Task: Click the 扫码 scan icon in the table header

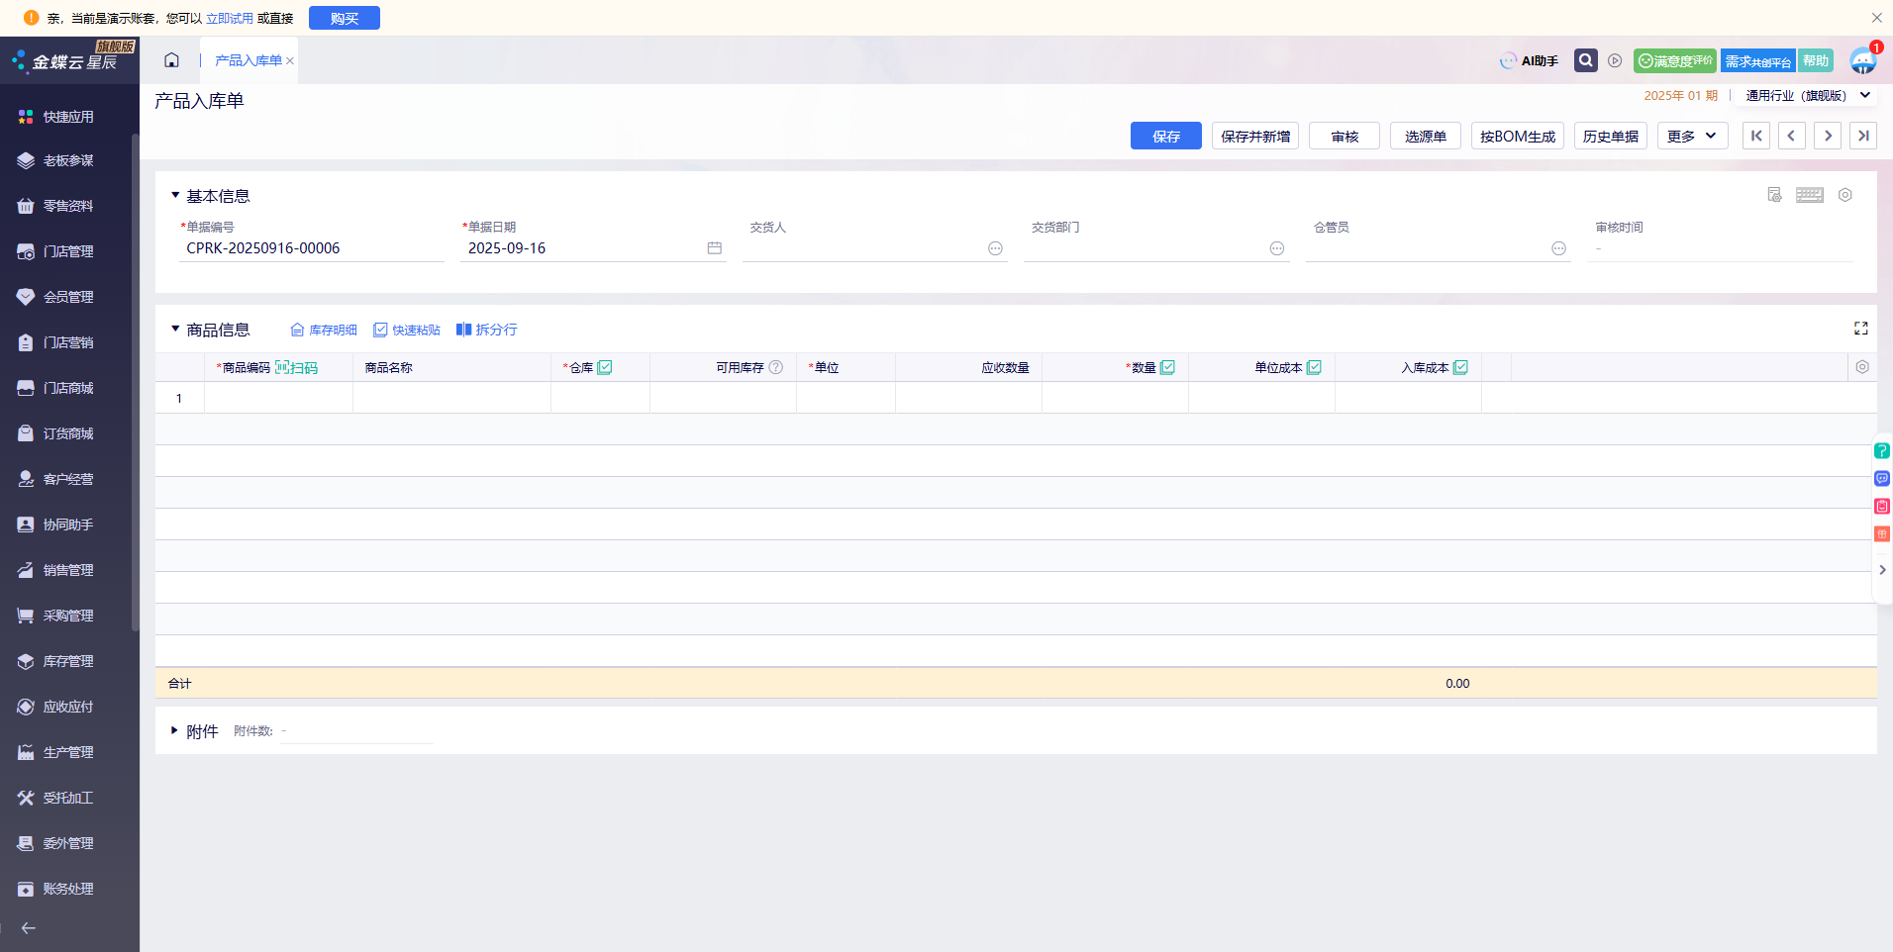Action: pos(296,368)
